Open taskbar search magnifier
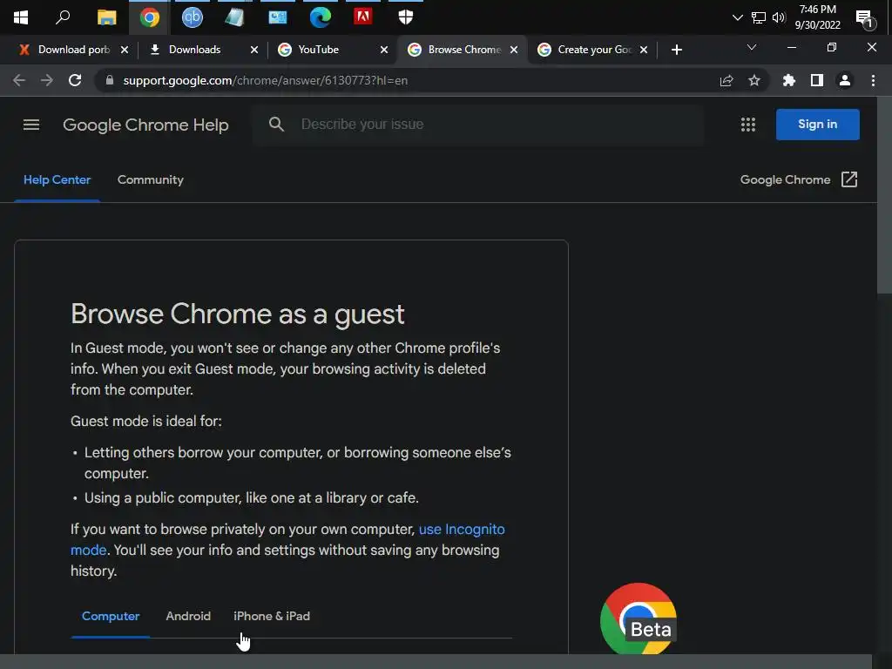The image size is (892, 669). click(63, 17)
